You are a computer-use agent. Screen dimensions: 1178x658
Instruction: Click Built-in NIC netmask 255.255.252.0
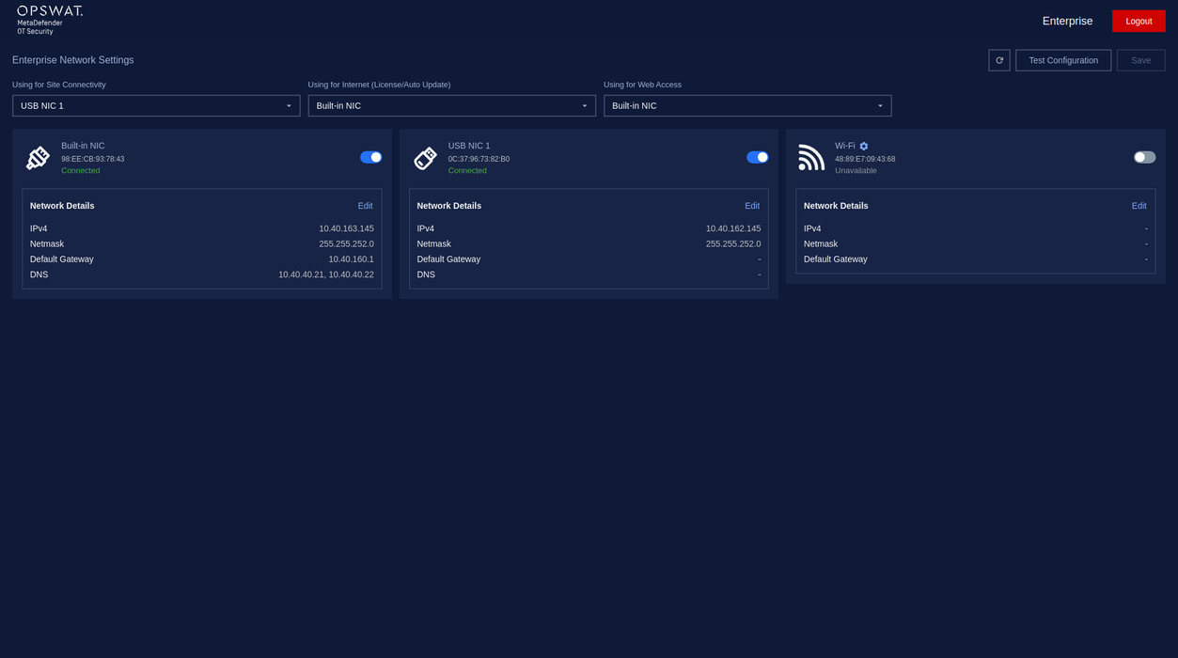click(x=346, y=243)
